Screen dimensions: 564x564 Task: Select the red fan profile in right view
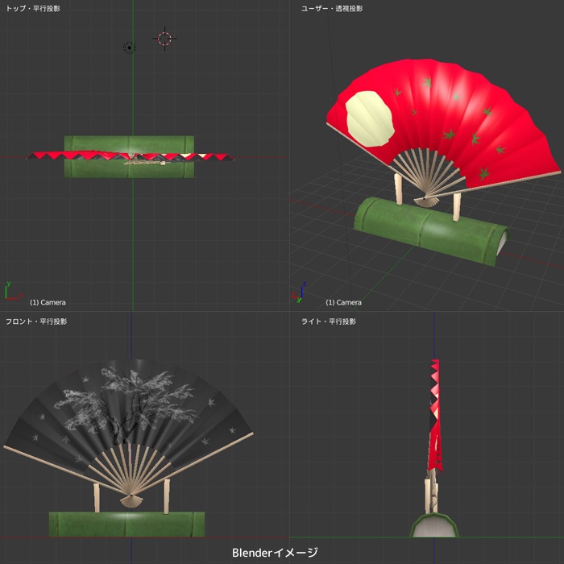coord(435,416)
